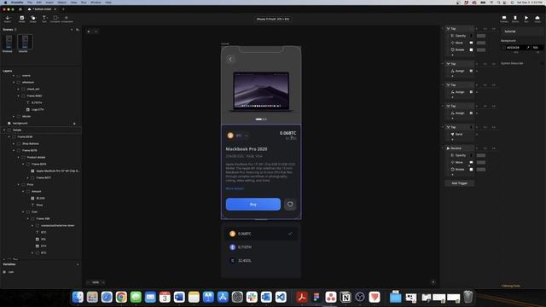Click the back arrow in the phone mockup
The height and width of the screenshot is (307, 546).
tap(230, 59)
